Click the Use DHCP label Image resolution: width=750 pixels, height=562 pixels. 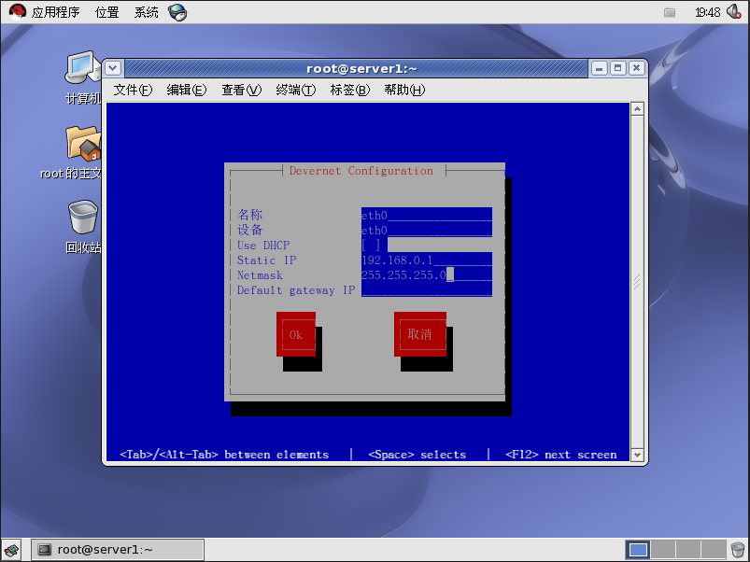pos(263,246)
